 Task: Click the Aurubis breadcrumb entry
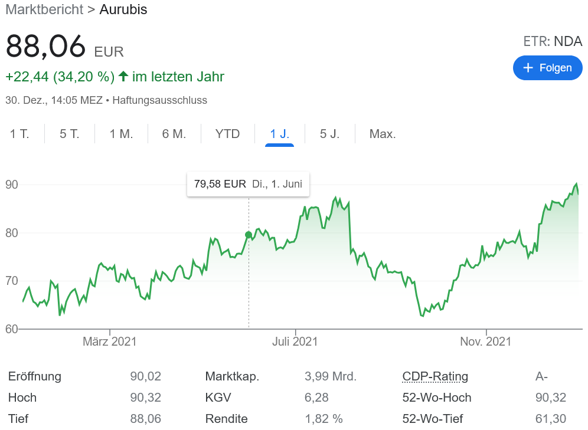pos(123,9)
